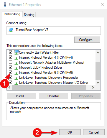Click the Internet Protocol Version 6 icon

pyautogui.click(x=16, y=73)
